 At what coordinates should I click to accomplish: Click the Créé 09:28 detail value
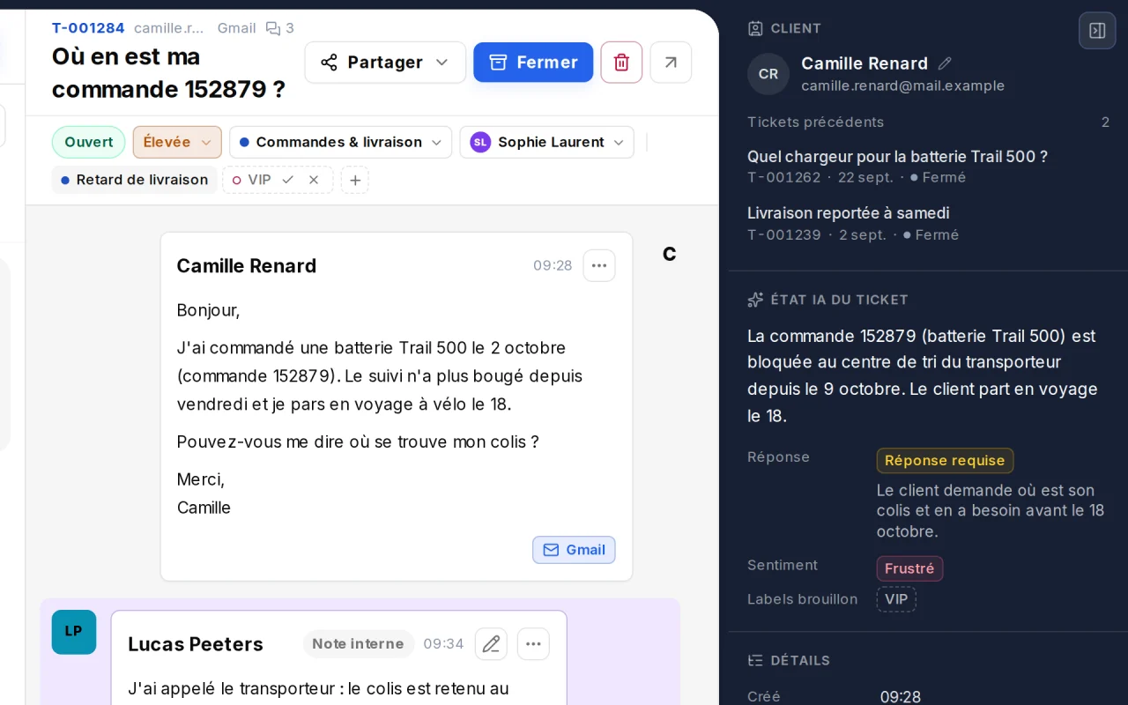coord(901,697)
